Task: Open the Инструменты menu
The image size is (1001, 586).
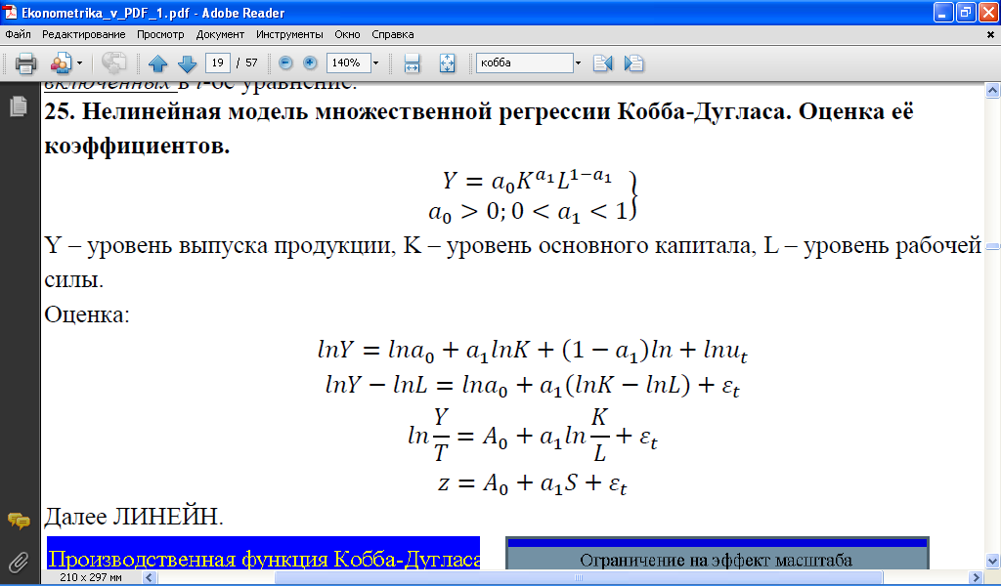Action: point(289,34)
